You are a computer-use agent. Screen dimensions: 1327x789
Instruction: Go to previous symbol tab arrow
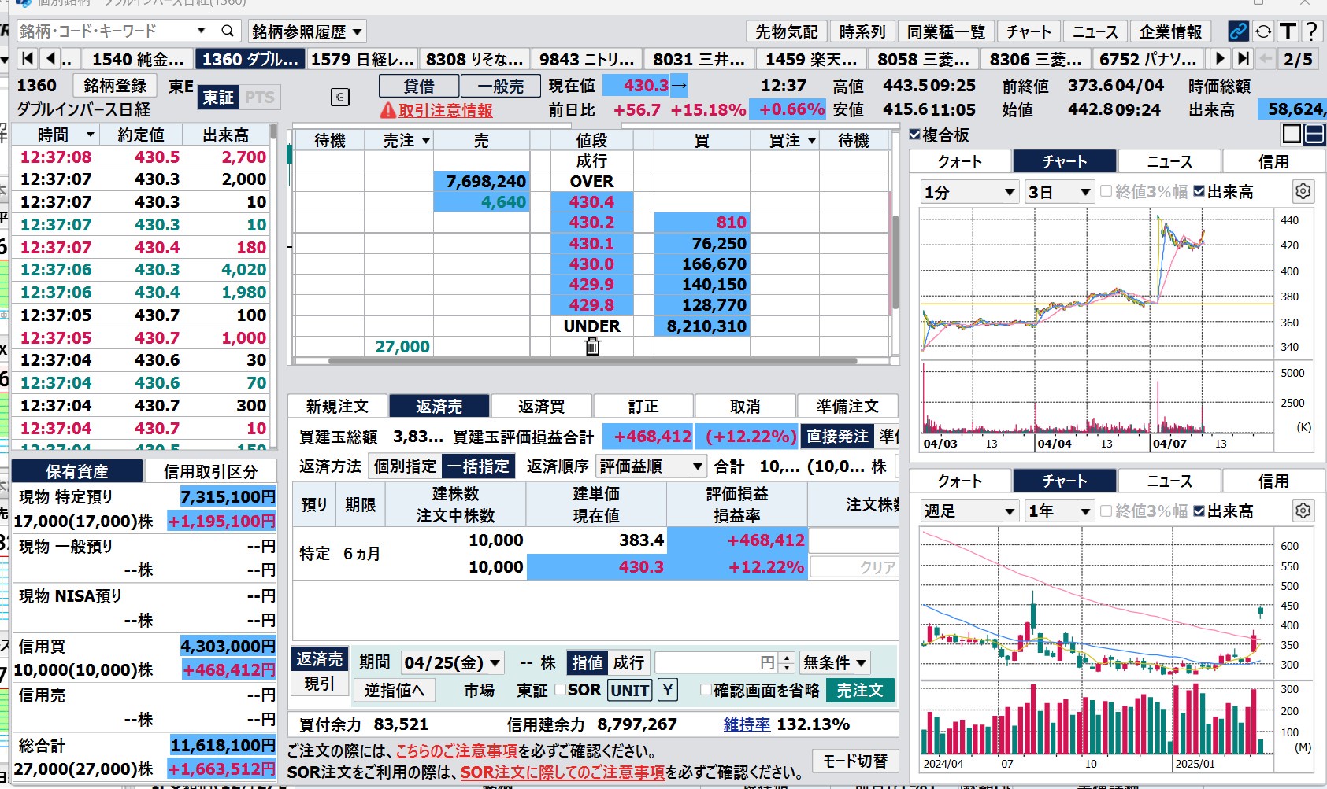pyautogui.click(x=50, y=58)
